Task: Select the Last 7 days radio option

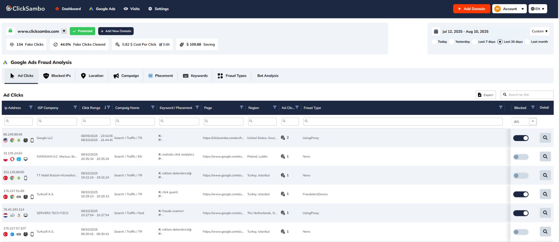Action: click(x=475, y=42)
